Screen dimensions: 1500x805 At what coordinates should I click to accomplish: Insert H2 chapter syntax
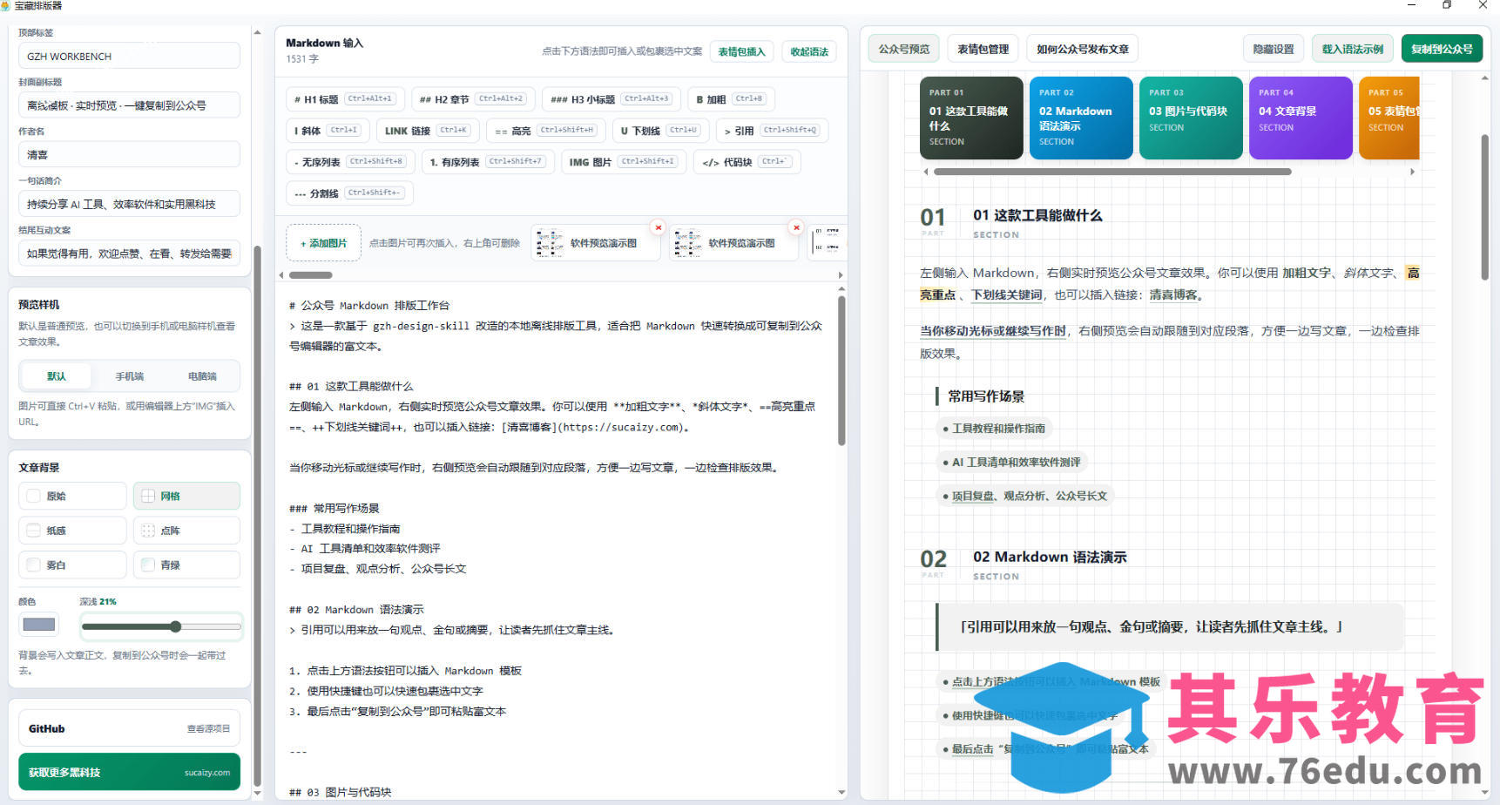[472, 99]
